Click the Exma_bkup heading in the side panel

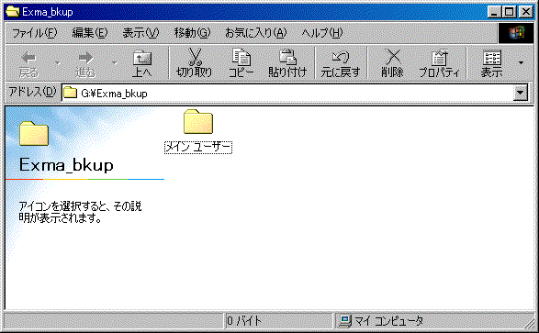[66, 165]
